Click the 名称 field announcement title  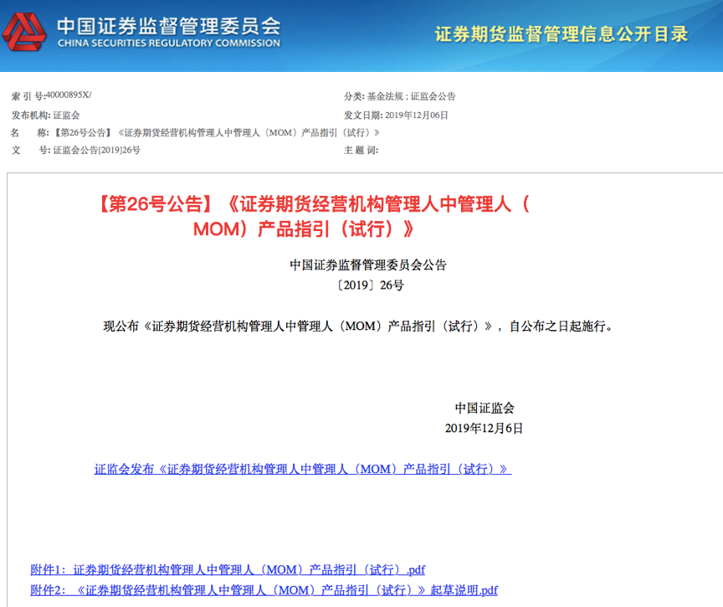[x=217, y=133]
